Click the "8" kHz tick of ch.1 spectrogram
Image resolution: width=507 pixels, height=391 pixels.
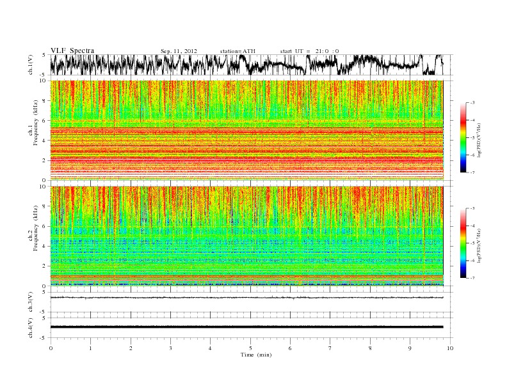[x=44, y=101]
